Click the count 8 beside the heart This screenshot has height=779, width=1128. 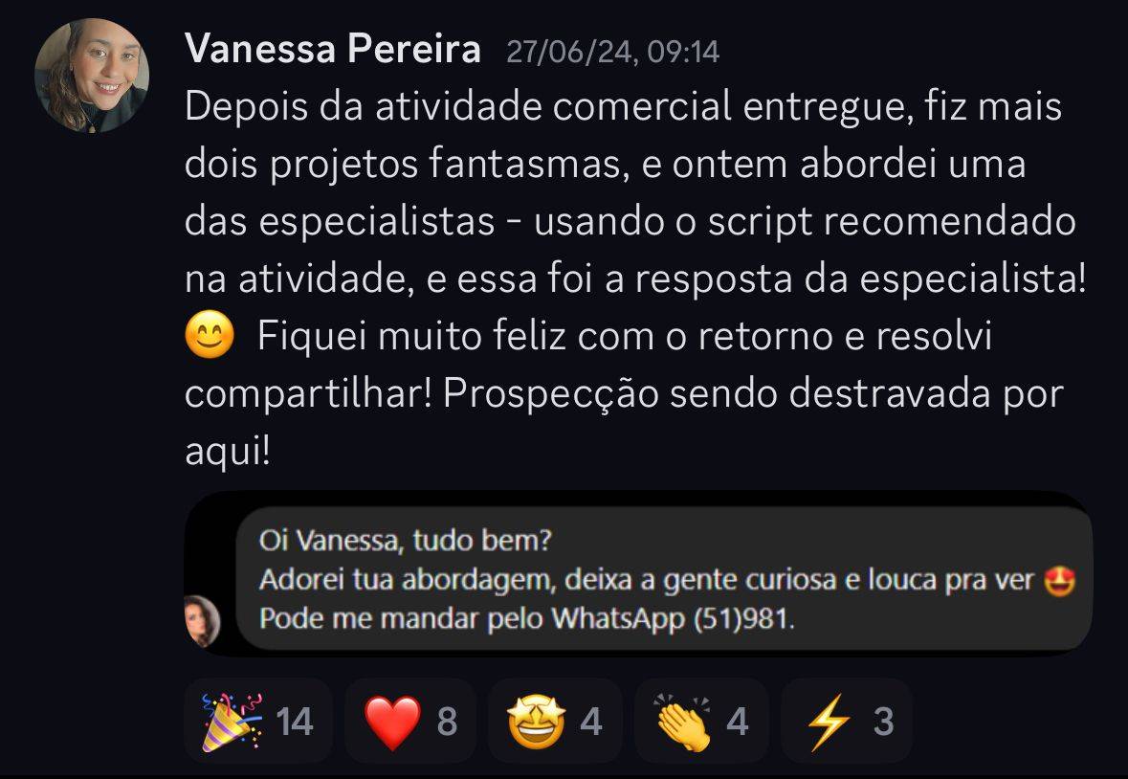447,722
